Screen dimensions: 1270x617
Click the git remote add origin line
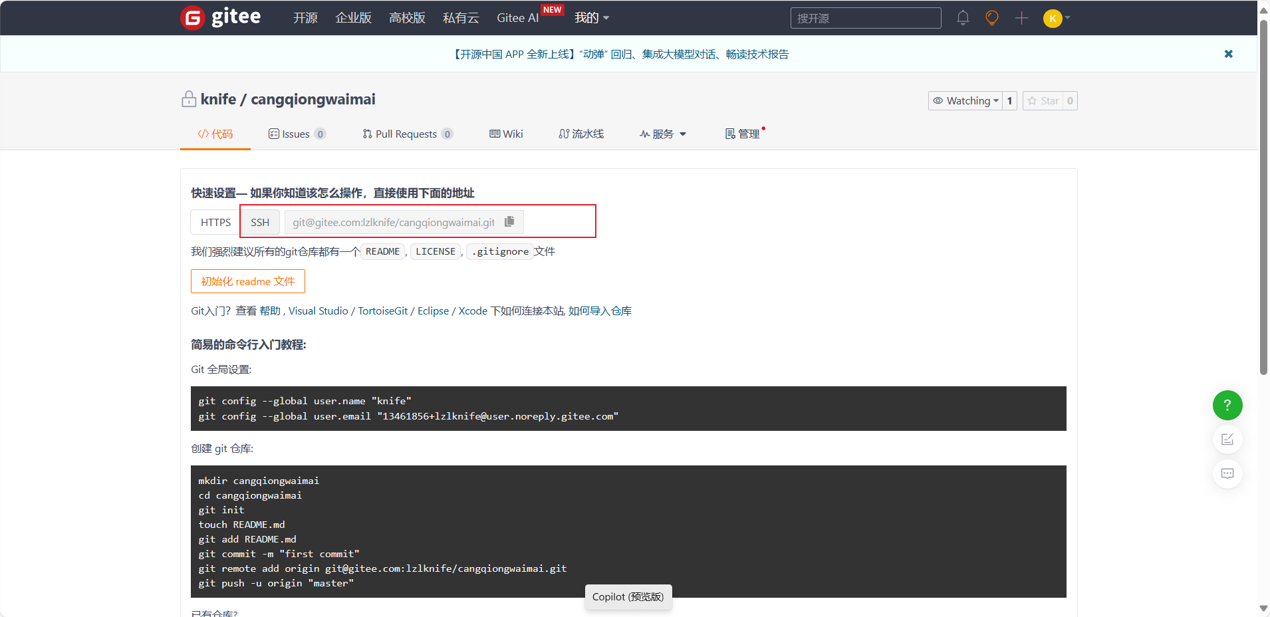(x=382, y=568)
